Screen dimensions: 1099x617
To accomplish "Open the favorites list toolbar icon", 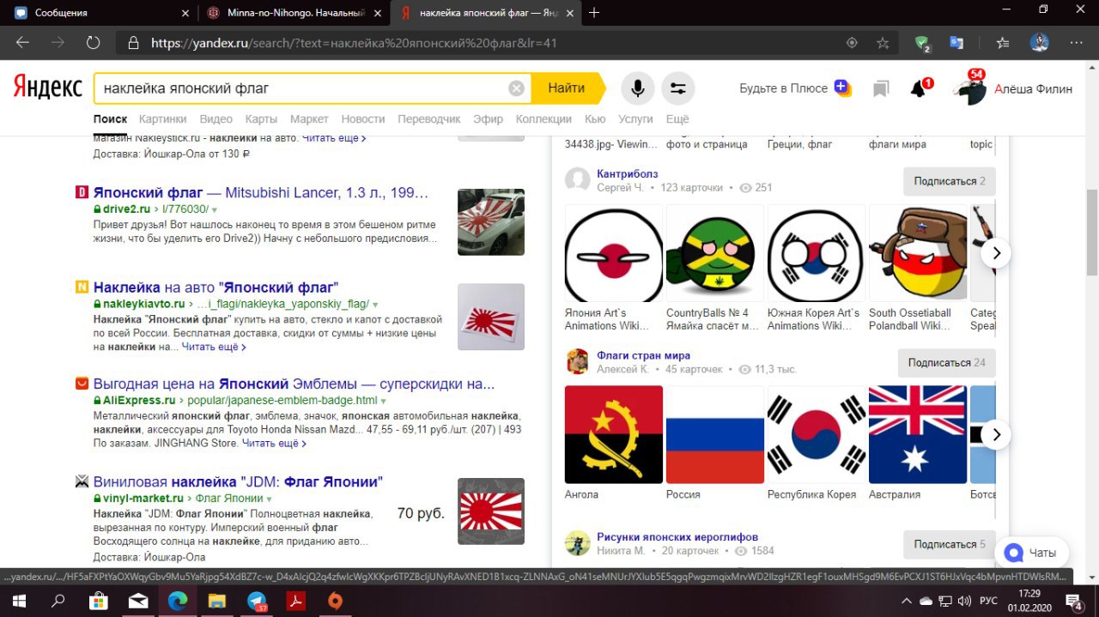I will tap(1003, 42).
